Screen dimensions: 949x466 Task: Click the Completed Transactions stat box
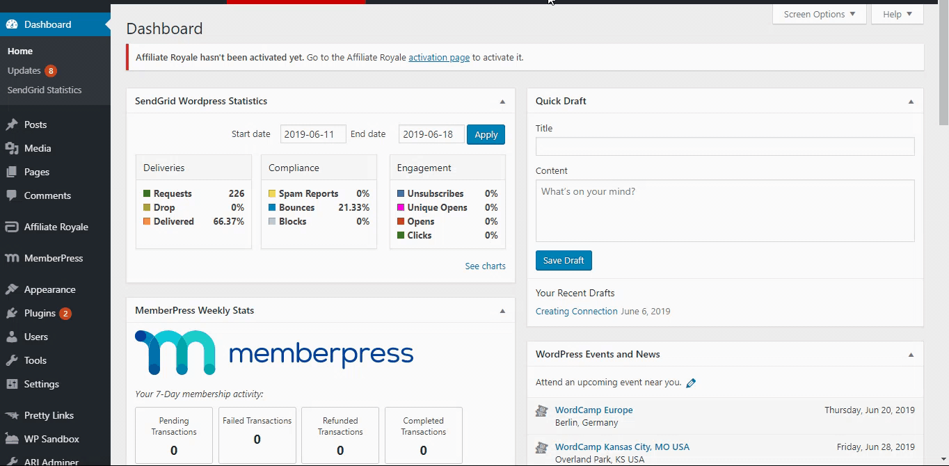423,435
